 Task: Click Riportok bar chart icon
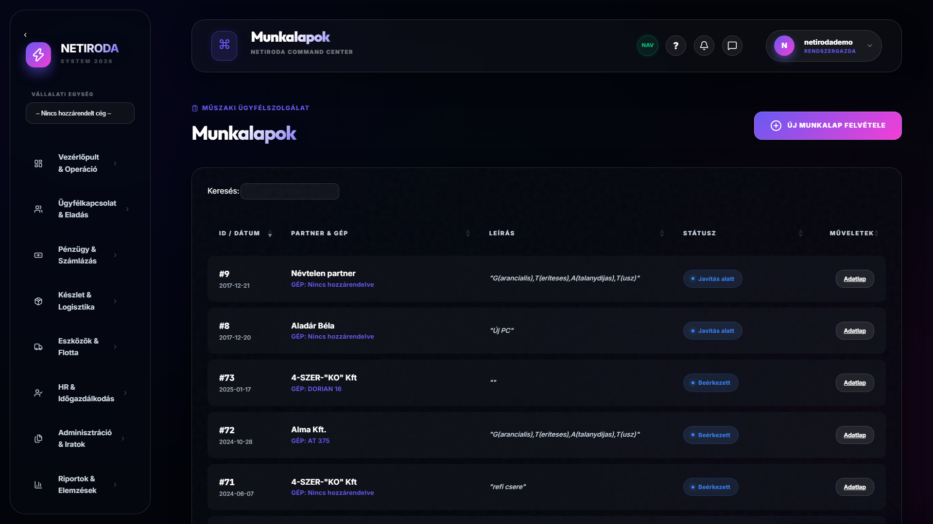click(38, 485)
